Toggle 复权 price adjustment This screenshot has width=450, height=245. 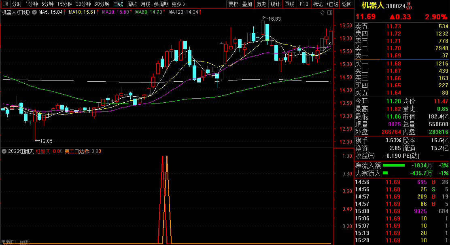pos(233,4)
